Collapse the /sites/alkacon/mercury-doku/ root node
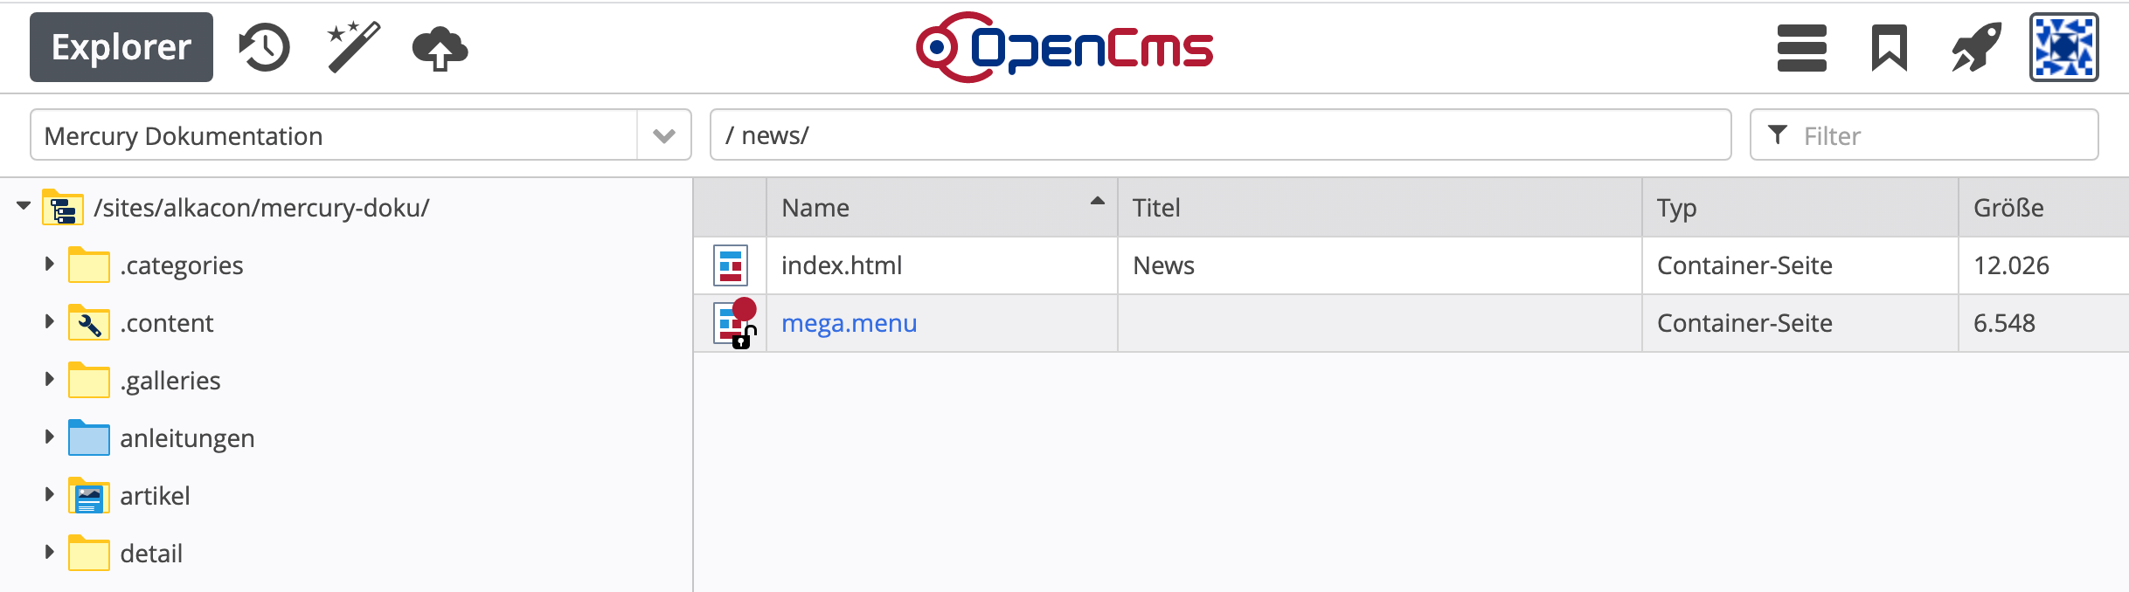Viewport: 2129px width, 592px height. coord(24,206)
